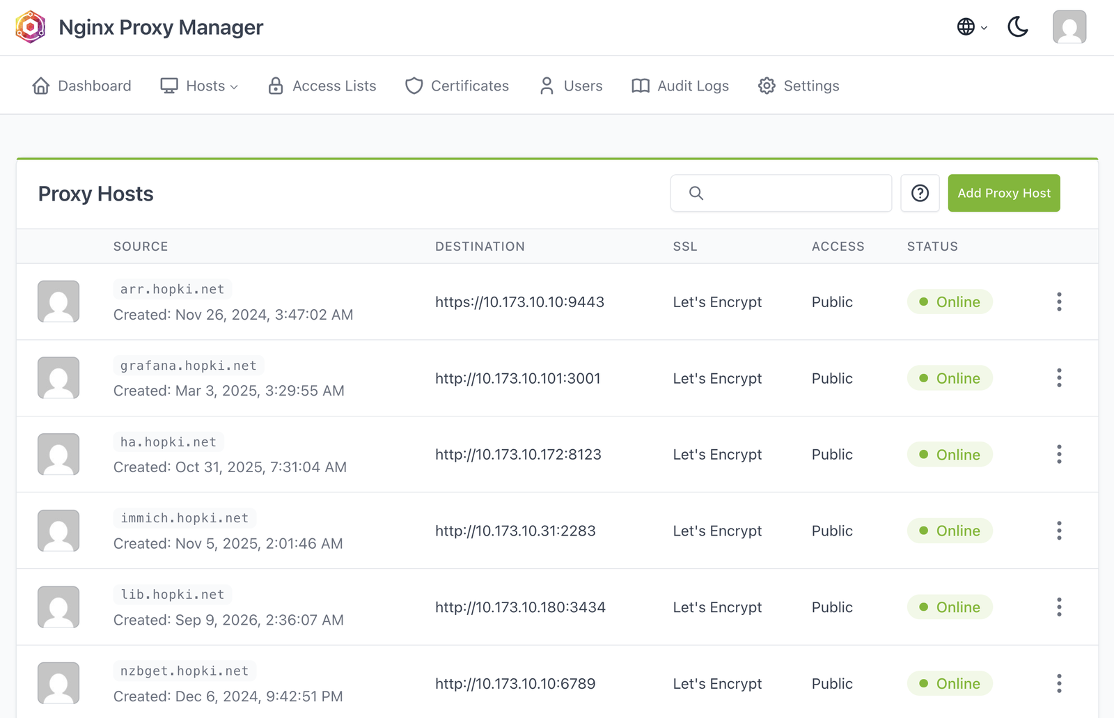The height and width of the screenshot is (718, 1114).
Task: Click destination http://10.173.10.101:3001
Action: pyautogui.click(x=517, y=378)
